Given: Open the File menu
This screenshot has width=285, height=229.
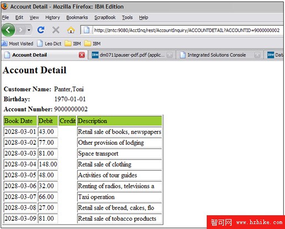Looking at the screenshot, I should pos(6,18).
